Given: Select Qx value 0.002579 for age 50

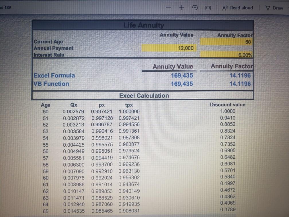Looking at the screenshot, I should (73, 112).
